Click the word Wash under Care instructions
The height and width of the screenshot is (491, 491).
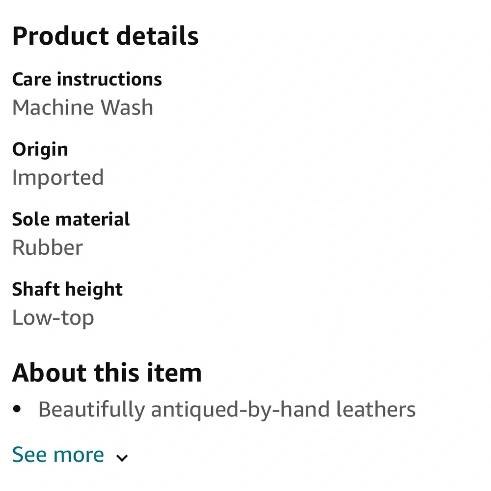[127, 108]
